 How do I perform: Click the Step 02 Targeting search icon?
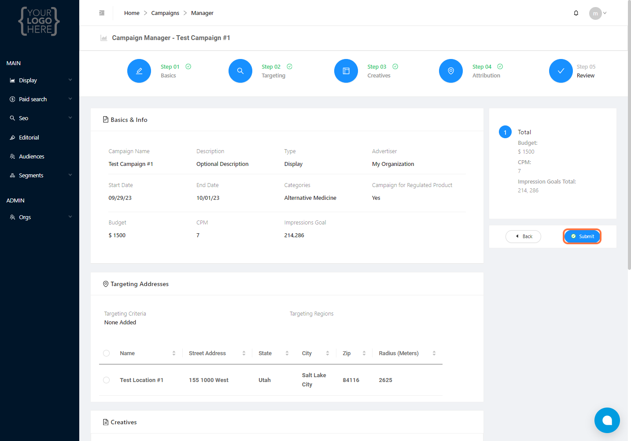[x=240, y=71]
